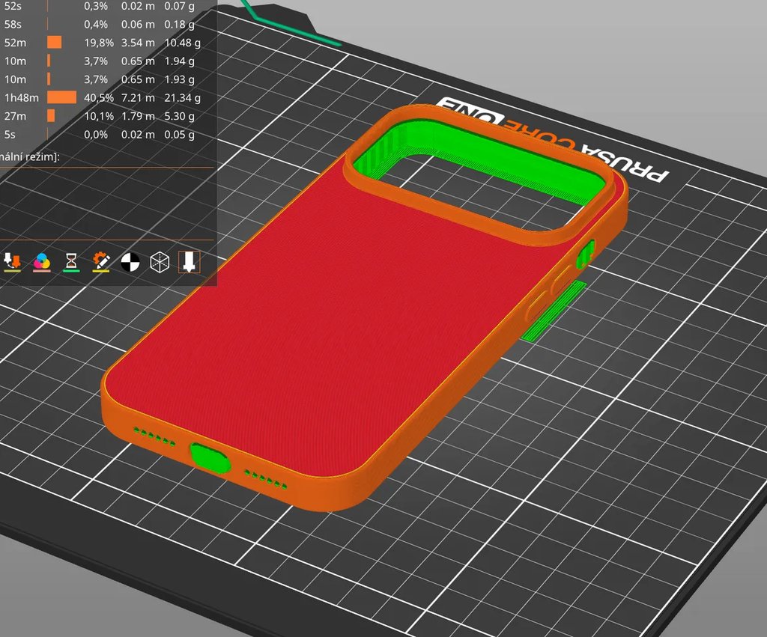Click the green support patch beside the side buttons
This screenshot has height=637, width=767.
pos(554,311)
